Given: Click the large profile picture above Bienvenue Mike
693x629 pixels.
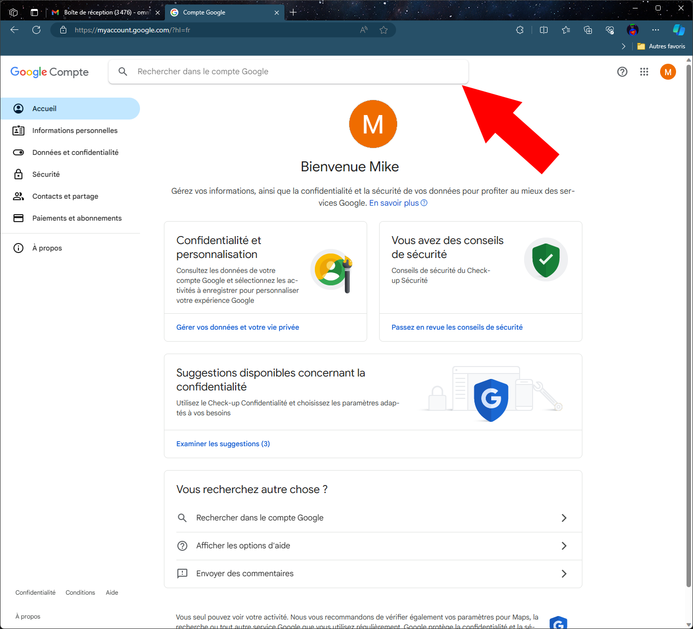Looking at the screenshot, I should (x=373, y=124).
